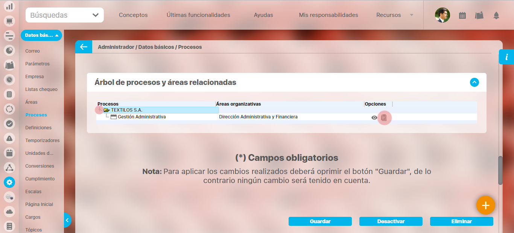Open the document list module icon
Image resolution: width=514 pixels, height=233 pixels.
pos(9,94)
